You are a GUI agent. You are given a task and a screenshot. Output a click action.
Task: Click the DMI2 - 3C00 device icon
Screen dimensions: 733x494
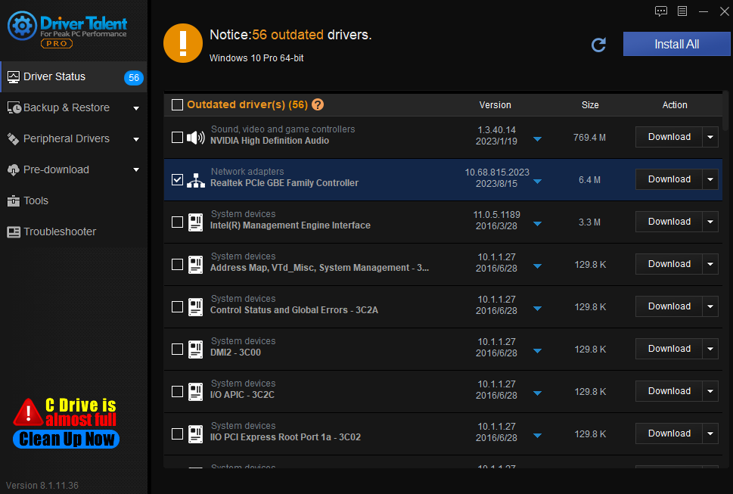(x=195, y=349)
